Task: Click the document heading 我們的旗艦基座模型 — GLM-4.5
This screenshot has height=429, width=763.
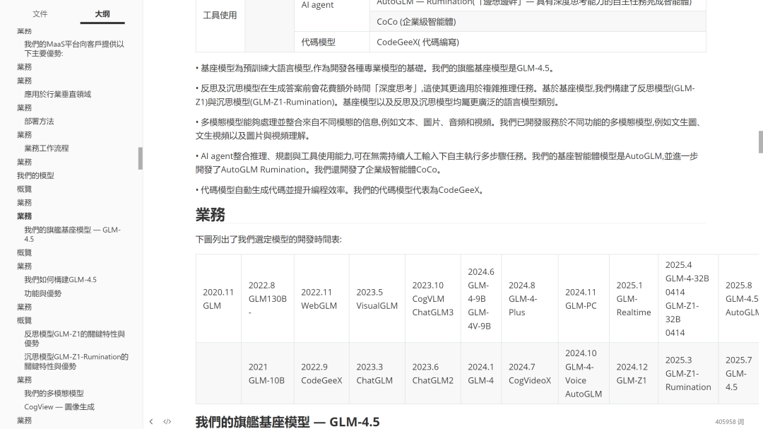Action: pos(287,422)
